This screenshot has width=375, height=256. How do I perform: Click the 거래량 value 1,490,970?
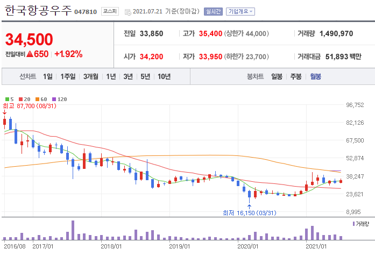(x=336, y=33)
